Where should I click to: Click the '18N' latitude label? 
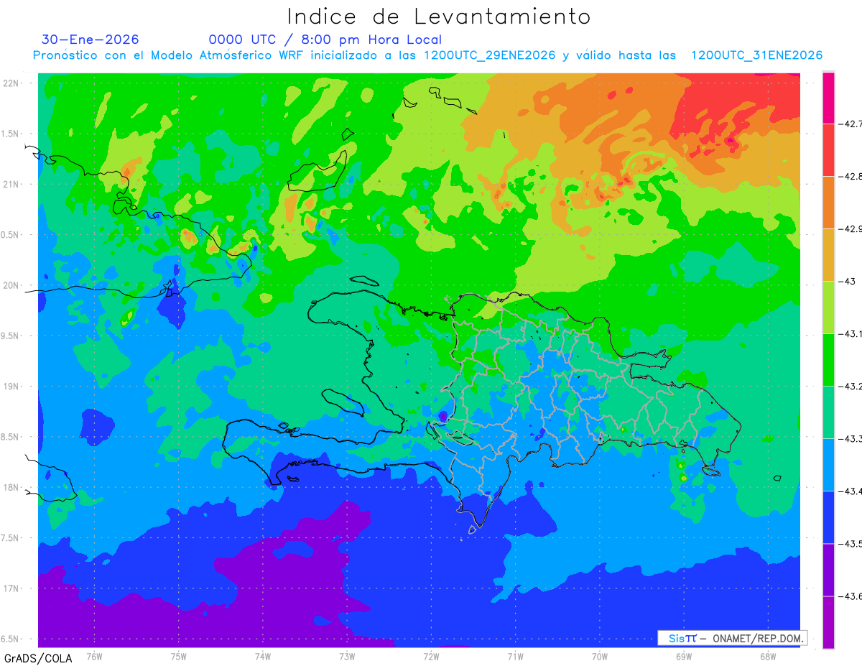(11, 487)
